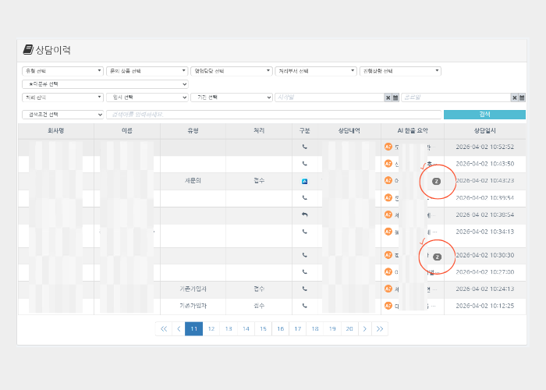546x390 pixels.
Task: Go to page 12 in pagination
Action: point(211,329)
